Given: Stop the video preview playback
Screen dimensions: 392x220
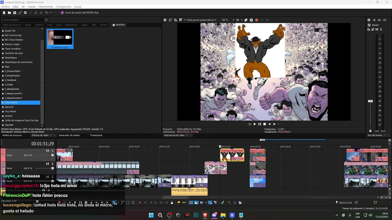Looking at the screenshot, I should coord(265,124).
